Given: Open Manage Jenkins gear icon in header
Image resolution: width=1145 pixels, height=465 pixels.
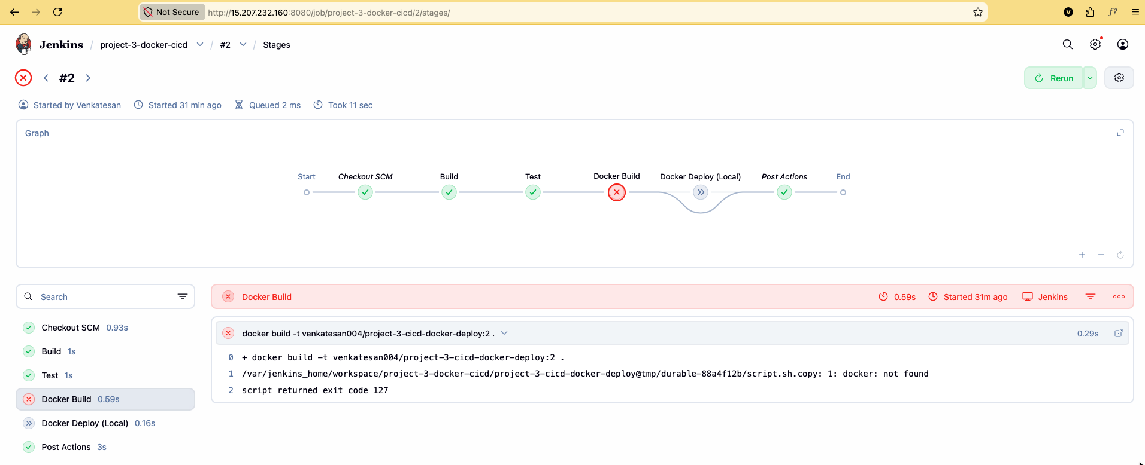Looking at the screenshot, I should (1095, 44).
